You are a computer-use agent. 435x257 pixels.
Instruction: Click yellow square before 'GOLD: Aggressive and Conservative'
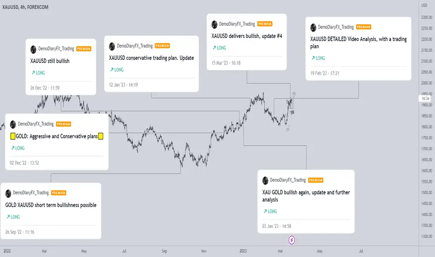[x=13, y=136]
